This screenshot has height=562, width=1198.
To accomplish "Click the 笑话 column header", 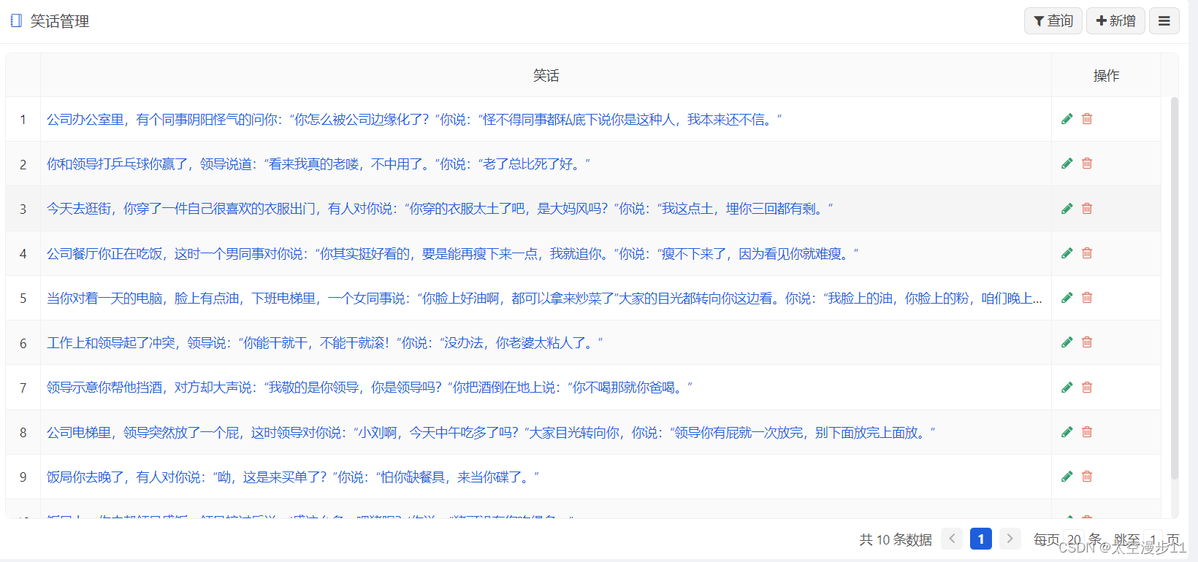I will tap(546, 75).
